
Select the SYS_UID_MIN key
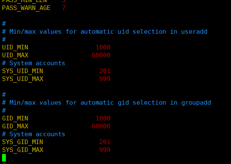pyautogui.click(x=22, y=71)
